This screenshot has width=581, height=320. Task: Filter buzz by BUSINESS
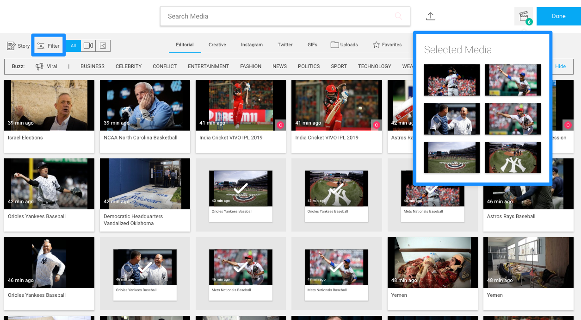93,66
